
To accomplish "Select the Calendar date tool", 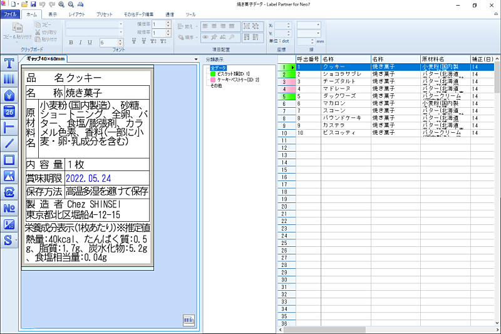I will pos(9,112).
